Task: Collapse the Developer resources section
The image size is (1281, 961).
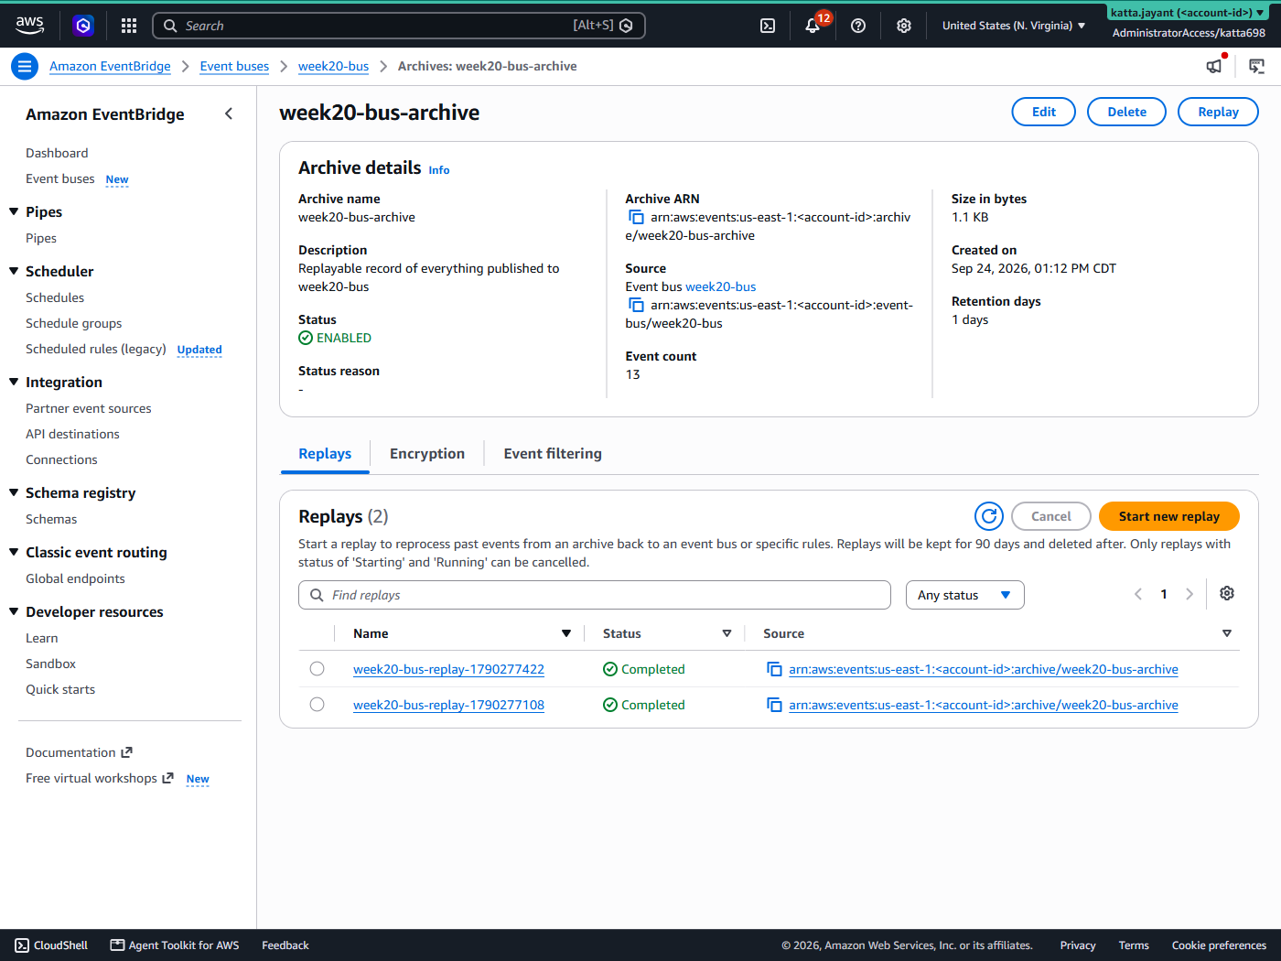Action: pyautogui.click(x=14, y=611)
